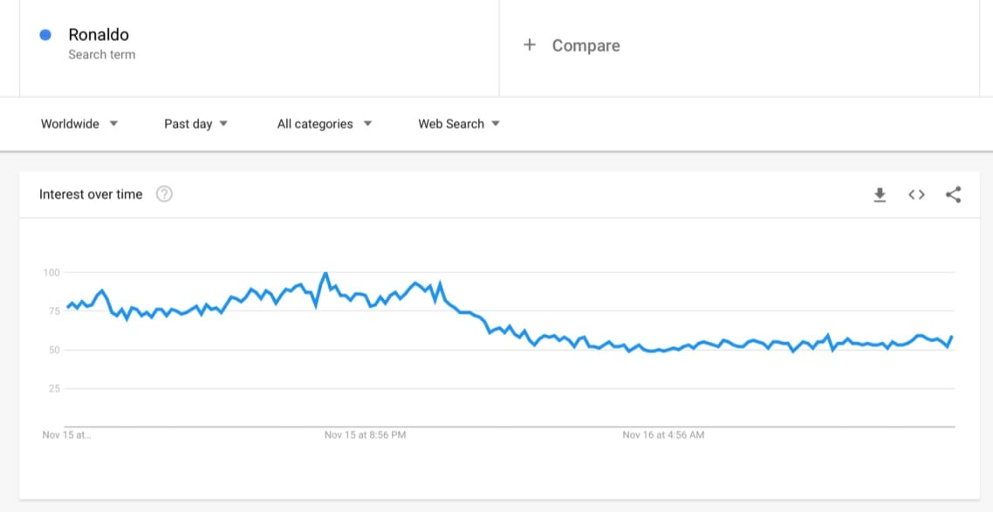Click the 'Search term' label under Ronaldo
This screenshot has height=512, width=993.
(x=102, y=55)
